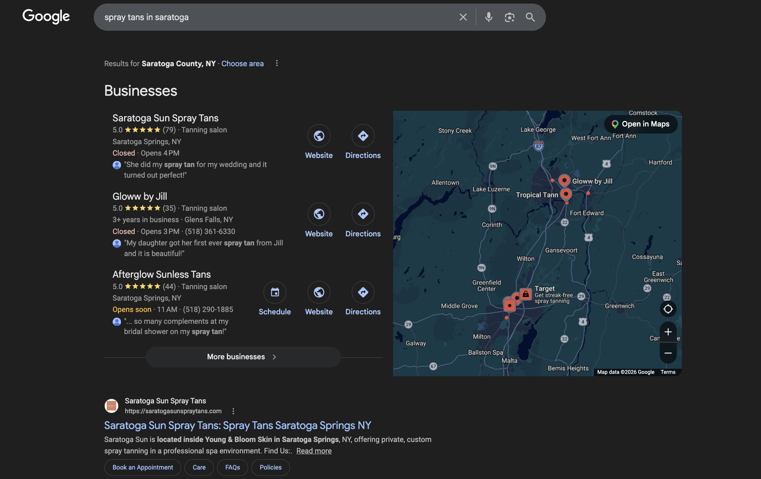Click Directions label for Gloww by Jill
The height and width of the screenshot is (479, 761).
pos(363,234)
